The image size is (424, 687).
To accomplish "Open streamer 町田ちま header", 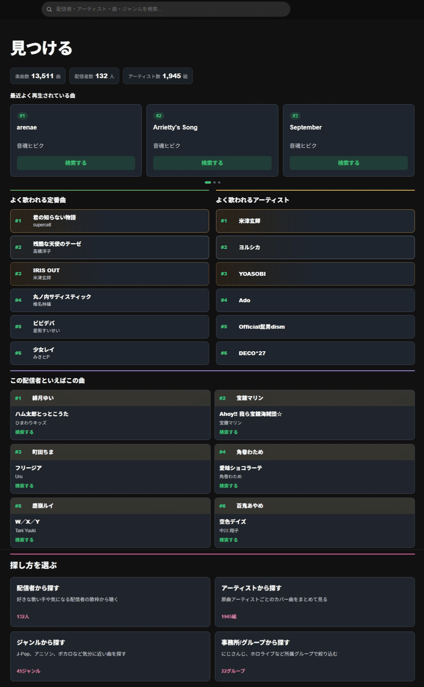I will click(x=110, y=452).
